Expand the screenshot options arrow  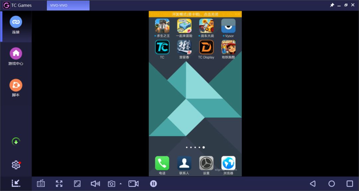(121, 184)
